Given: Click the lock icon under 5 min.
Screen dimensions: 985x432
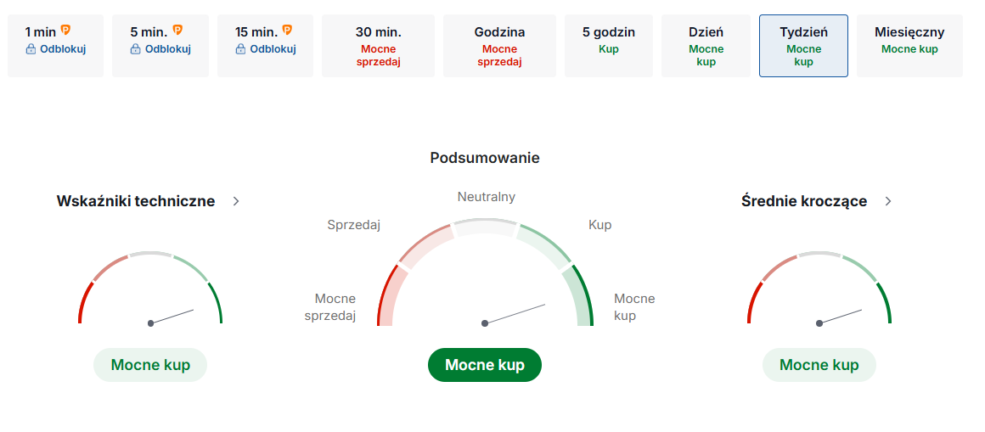Looking at the screenshot, I should [x=136, y=49].
